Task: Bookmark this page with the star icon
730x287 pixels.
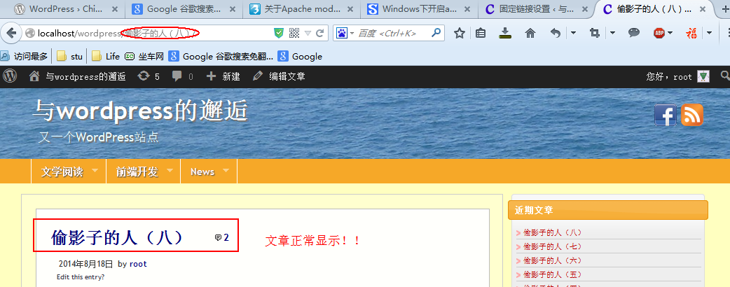Action: tap(460, 33)
